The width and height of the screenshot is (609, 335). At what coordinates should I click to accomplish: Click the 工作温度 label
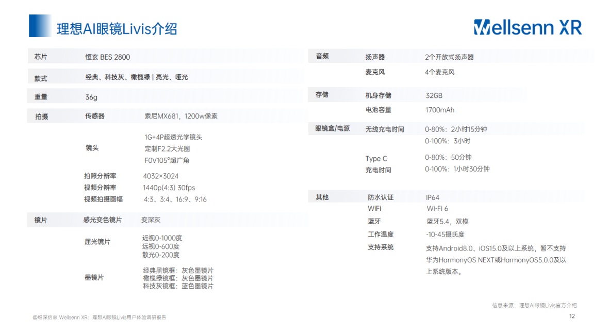pos(381,234)
